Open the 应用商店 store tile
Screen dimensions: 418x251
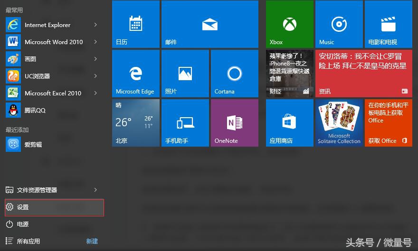click(289, 123)
